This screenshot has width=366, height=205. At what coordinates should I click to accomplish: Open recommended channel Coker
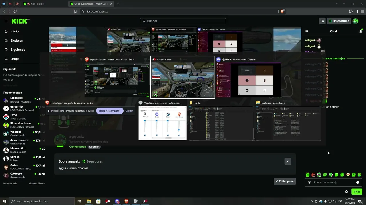coord(24,167)
